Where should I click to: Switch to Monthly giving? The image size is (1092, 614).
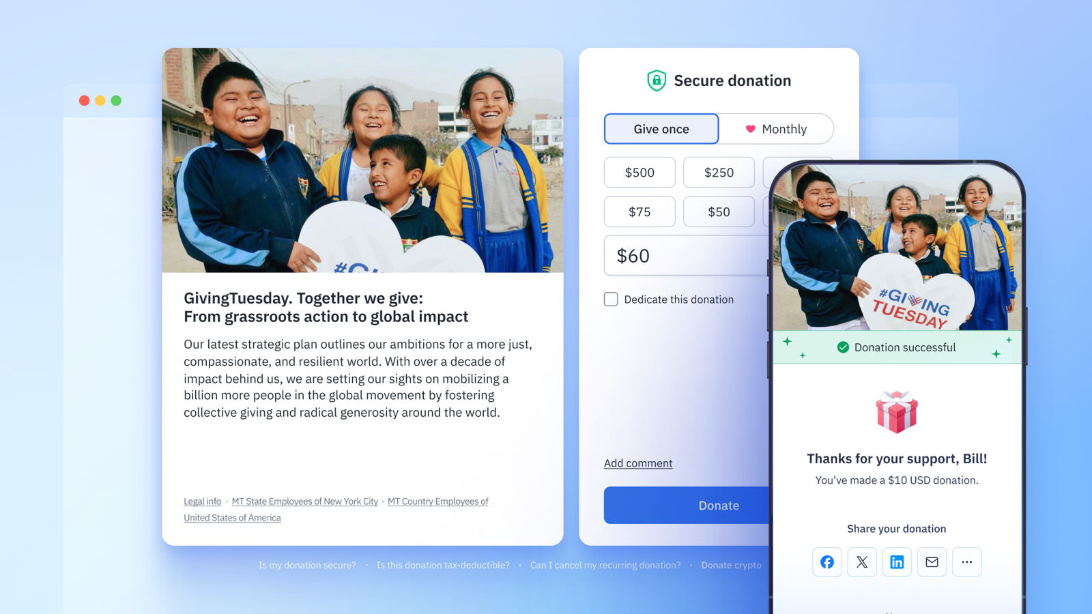(777, 129)
